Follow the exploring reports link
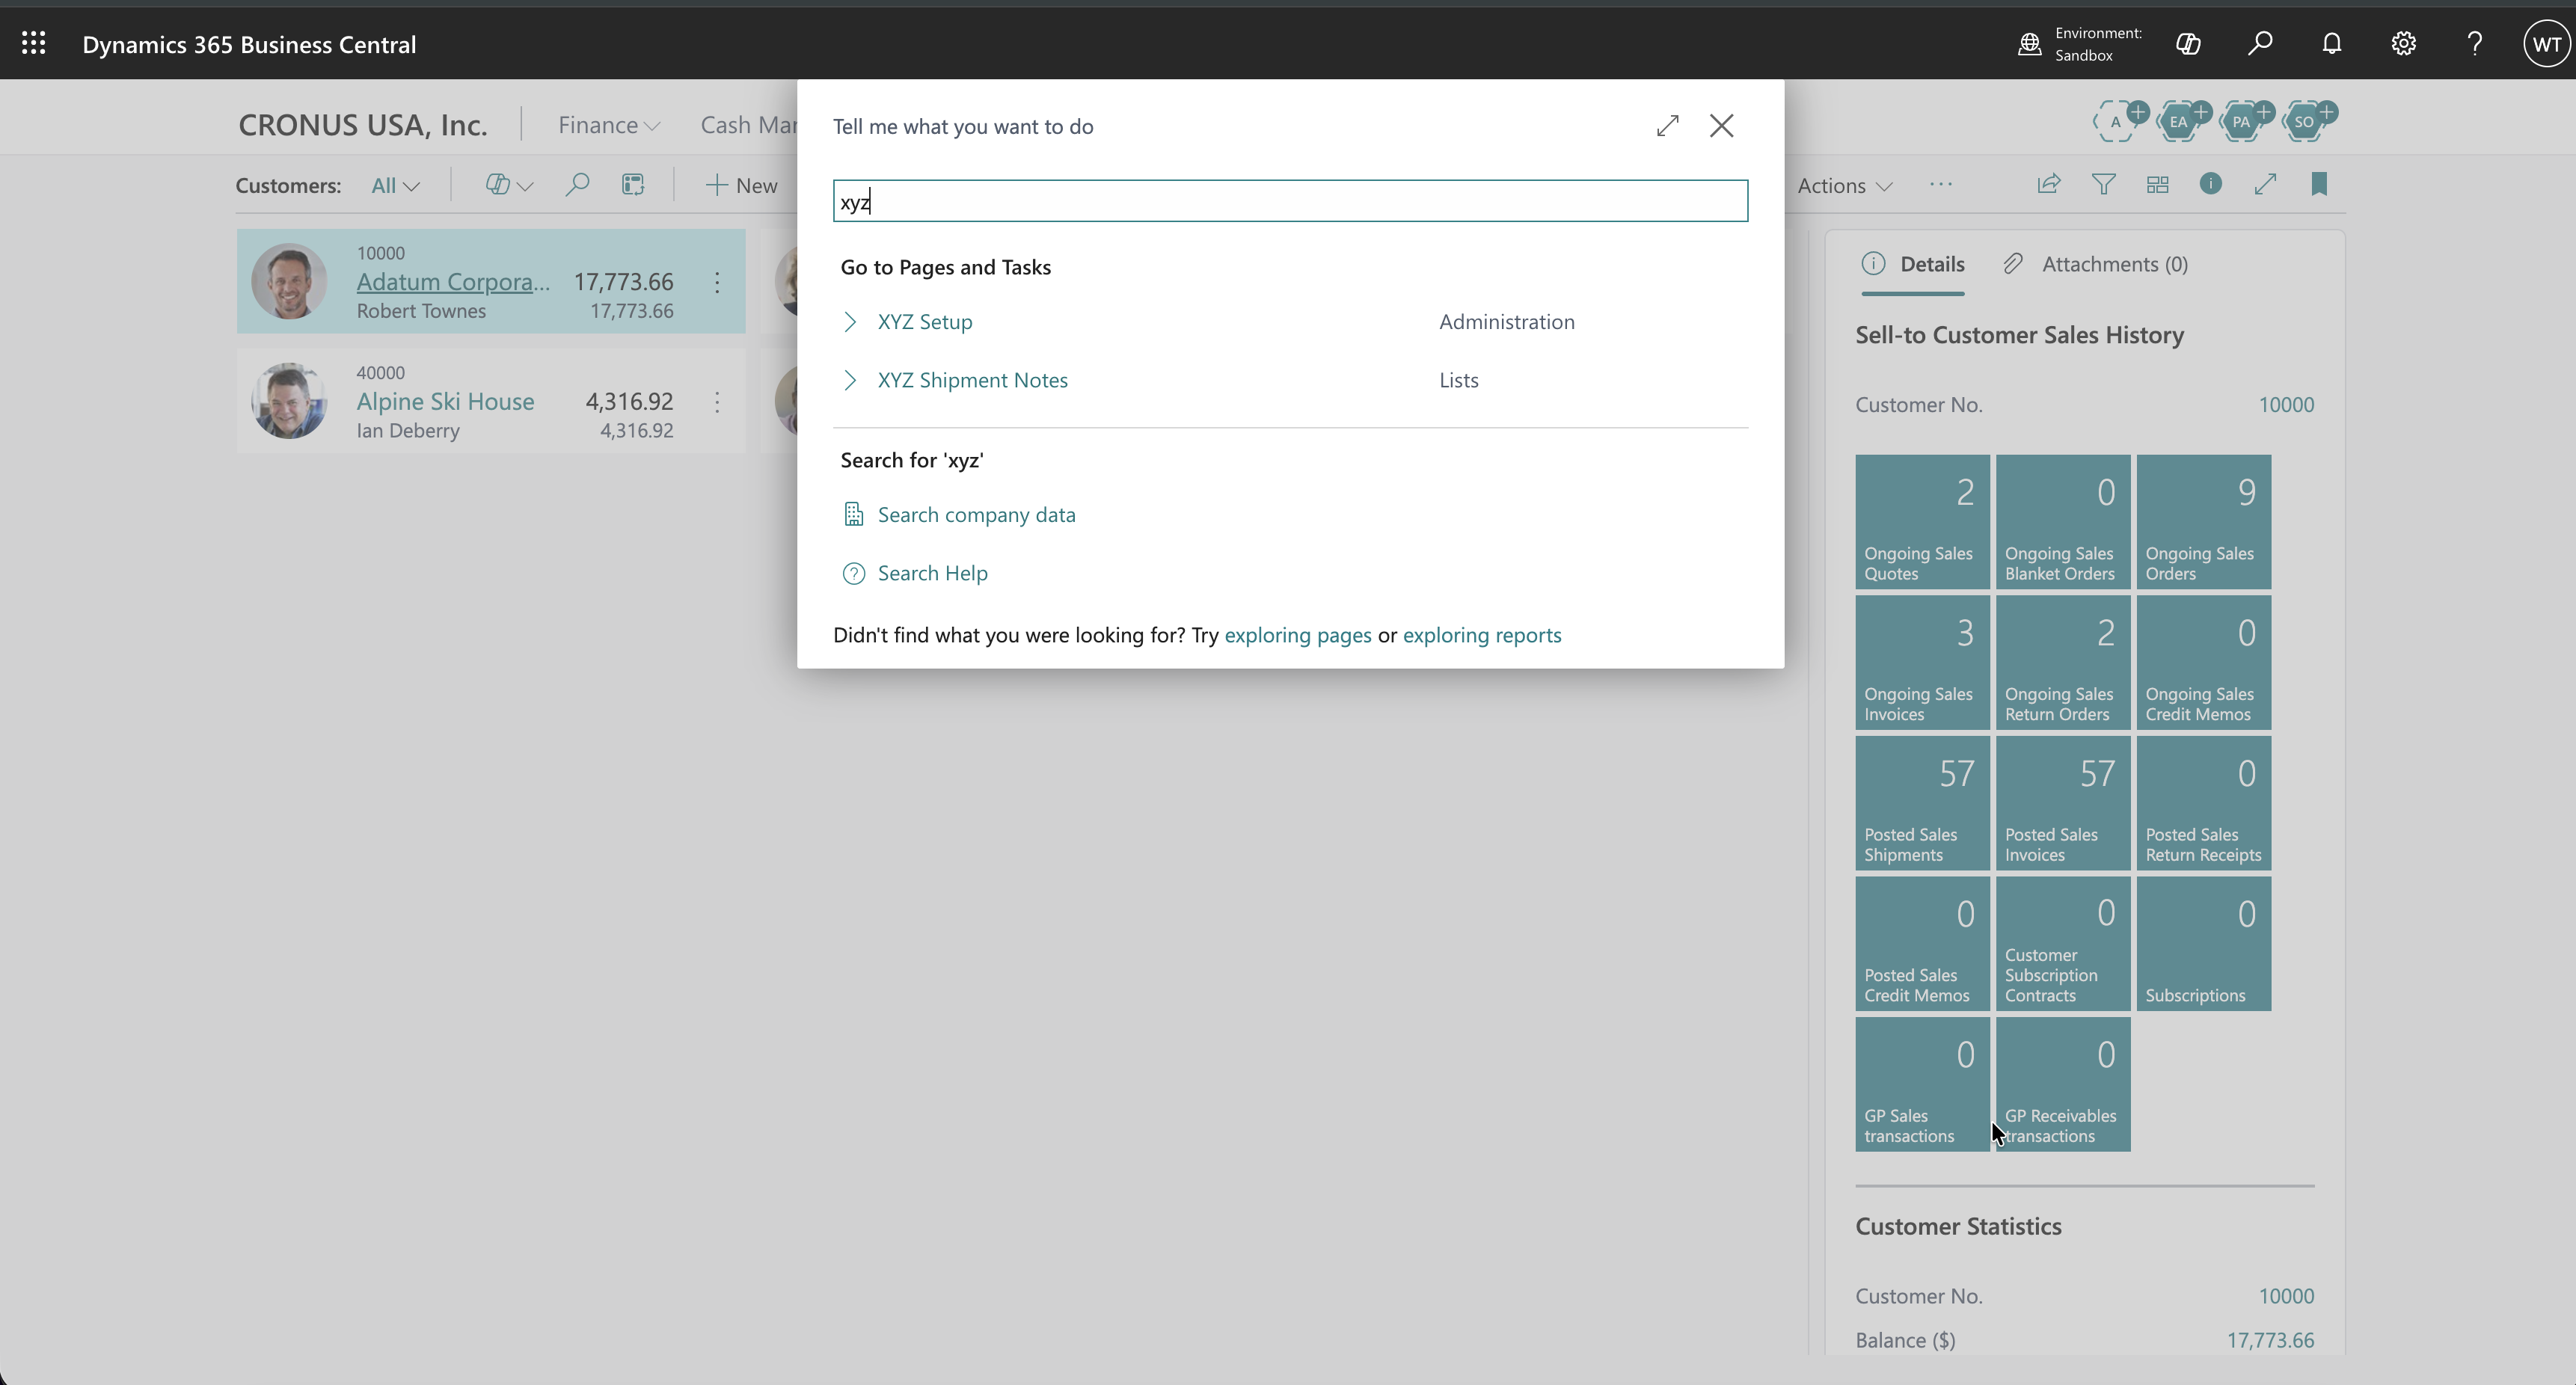 [1481, 635]
